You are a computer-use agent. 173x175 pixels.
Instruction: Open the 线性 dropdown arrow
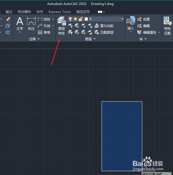click(53, 19)
